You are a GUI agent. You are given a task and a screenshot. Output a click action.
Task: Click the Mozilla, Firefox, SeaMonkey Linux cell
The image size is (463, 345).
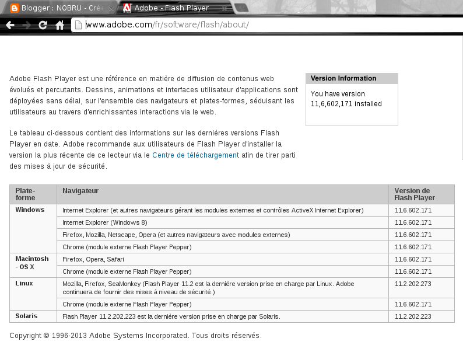coord(223,288)
